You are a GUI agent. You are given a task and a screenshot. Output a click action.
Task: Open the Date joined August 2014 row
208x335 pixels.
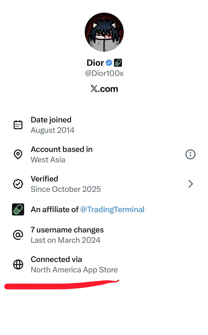(104, 125)
